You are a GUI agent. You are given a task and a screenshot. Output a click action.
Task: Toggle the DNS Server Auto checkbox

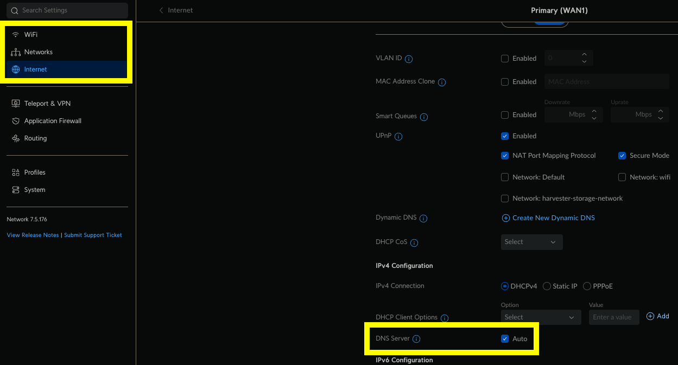[x=505, y=338]
